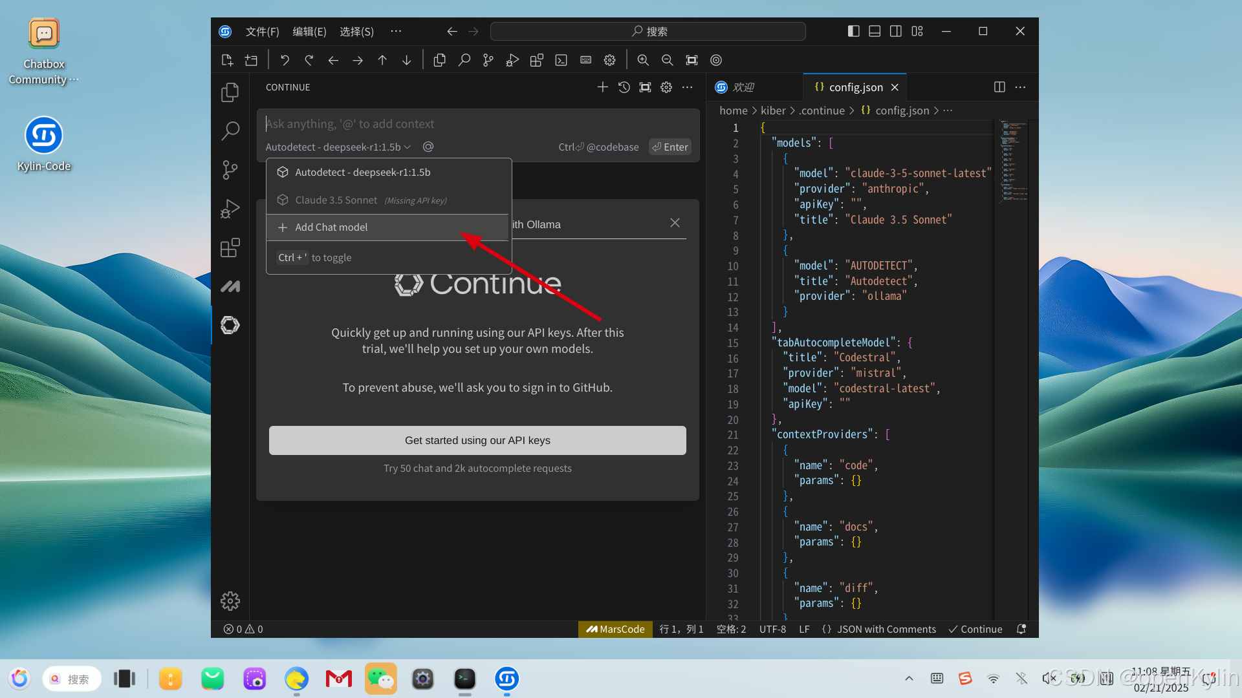Start new Continue session with plus icon
The image size is (1242, 698).
(602, 87)
